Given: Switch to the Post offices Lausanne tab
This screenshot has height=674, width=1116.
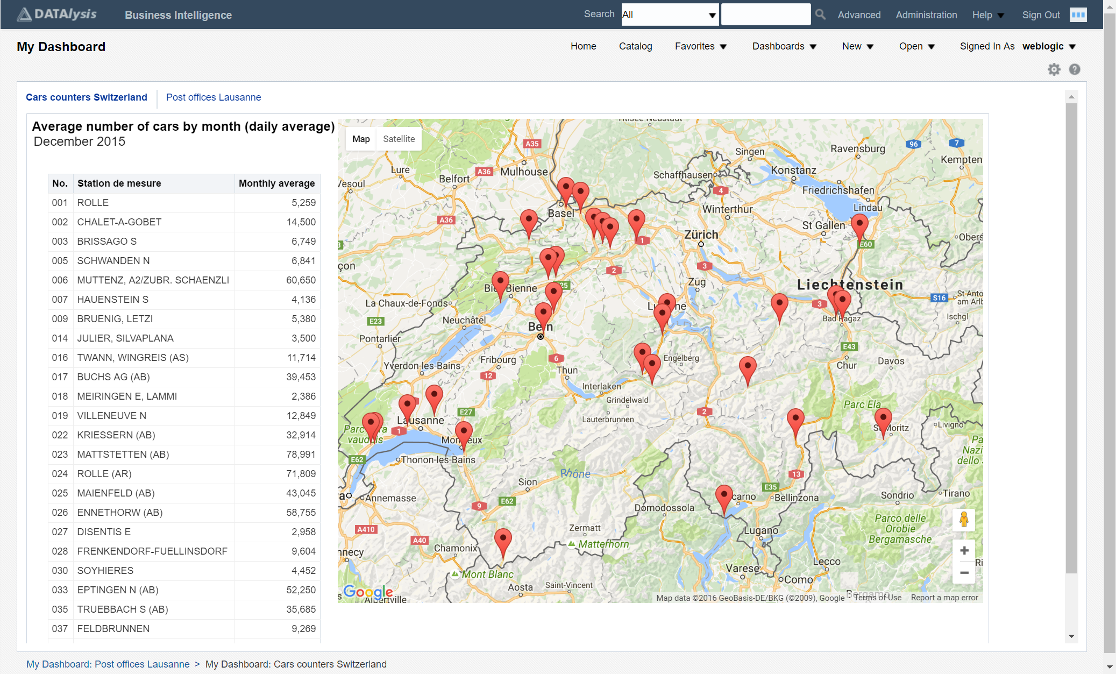Looking at the screenshot, I should tap(214, 97).
